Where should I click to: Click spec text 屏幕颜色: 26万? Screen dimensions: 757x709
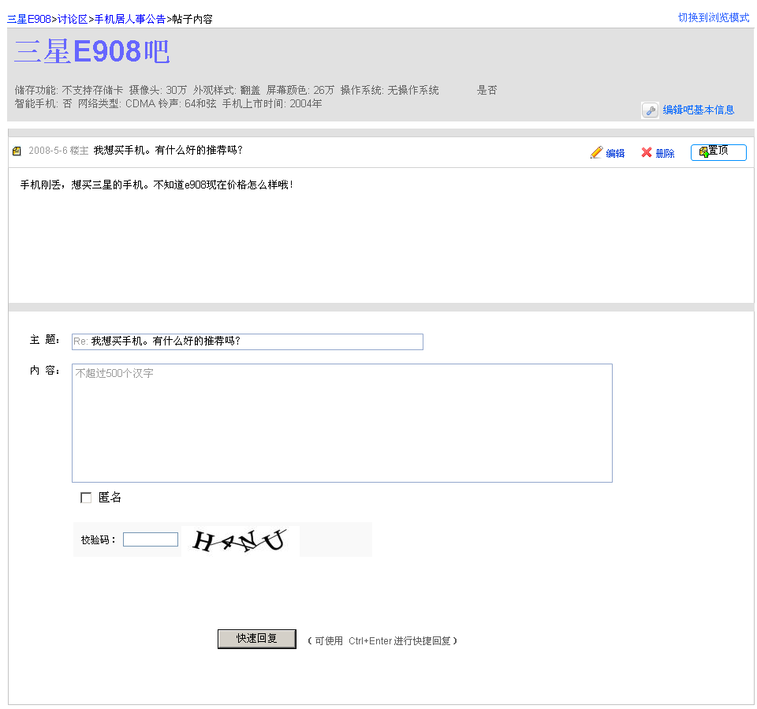(300, 91)
